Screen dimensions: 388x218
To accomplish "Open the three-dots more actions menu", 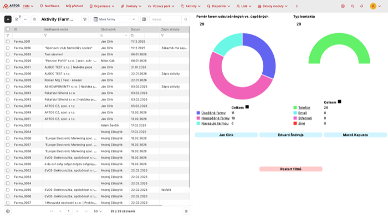I will click(25, 19).
